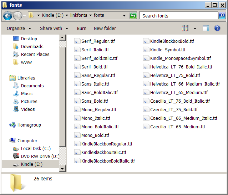Select the Serif_Regular.ttf file icon
This screenshot has width=228, height=195.
77,41
